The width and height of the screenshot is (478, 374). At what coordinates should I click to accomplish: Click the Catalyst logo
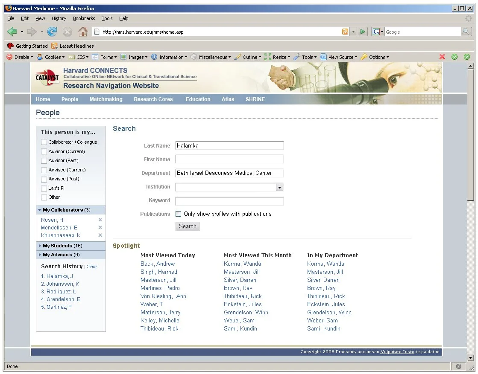tap(47, 77)
